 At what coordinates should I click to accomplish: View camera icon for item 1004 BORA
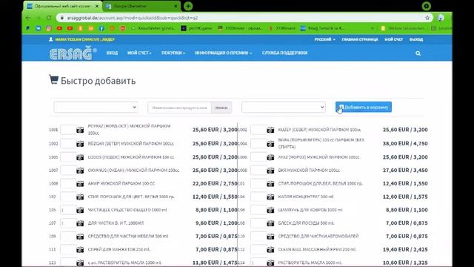270,144
